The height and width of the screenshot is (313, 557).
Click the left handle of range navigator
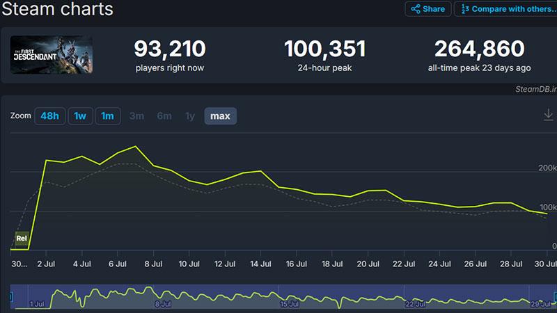click(11, 297)
